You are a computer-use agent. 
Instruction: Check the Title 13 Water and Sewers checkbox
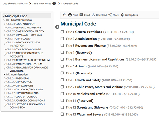coord(62,114)
